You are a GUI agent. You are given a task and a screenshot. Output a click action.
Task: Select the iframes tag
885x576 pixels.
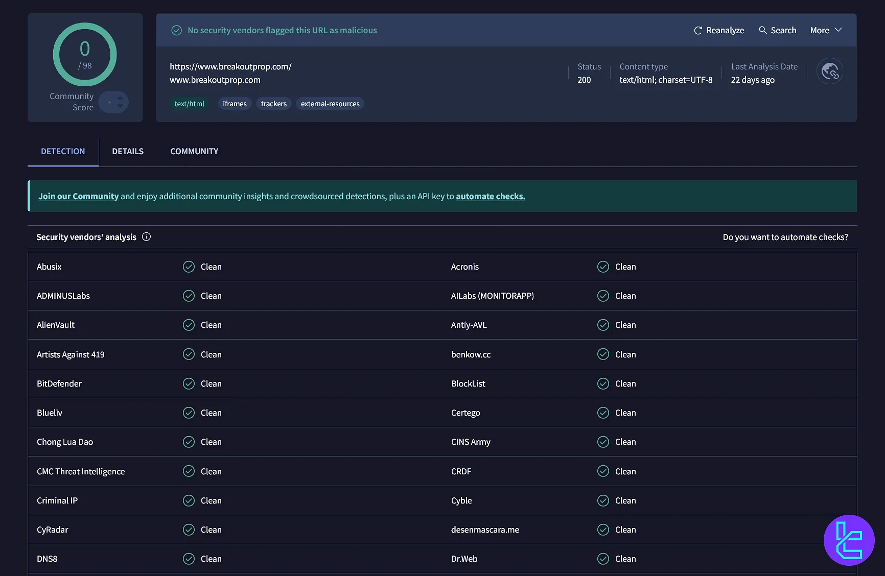pos(235,103)
